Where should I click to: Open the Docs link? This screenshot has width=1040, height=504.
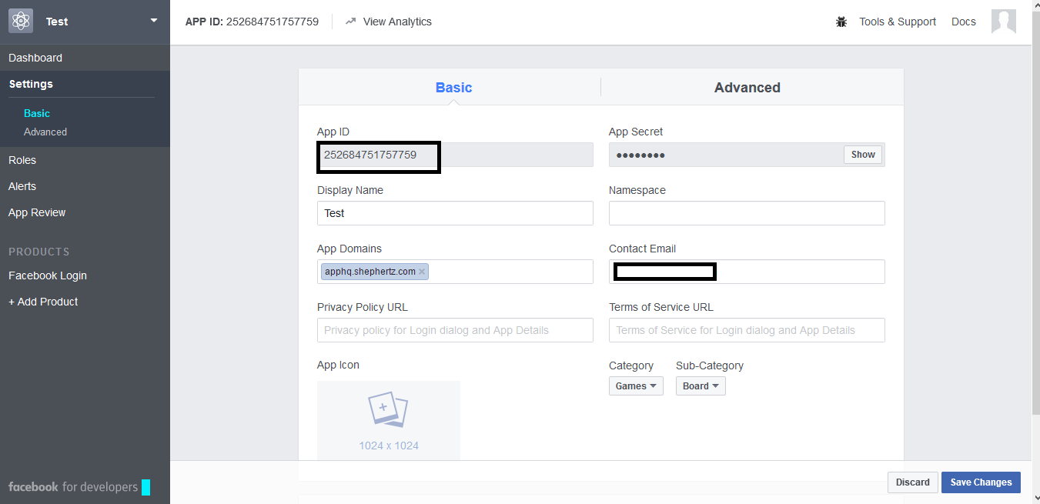[963, 22]
